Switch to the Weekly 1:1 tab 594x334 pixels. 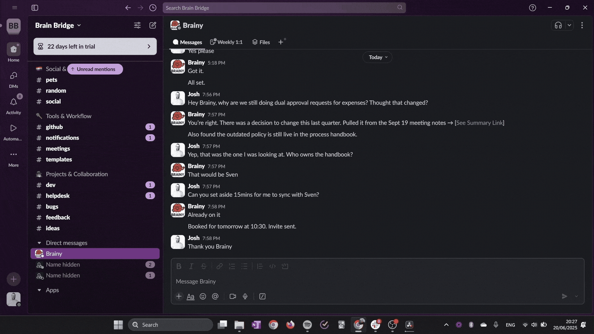click(x=226, y=42)
